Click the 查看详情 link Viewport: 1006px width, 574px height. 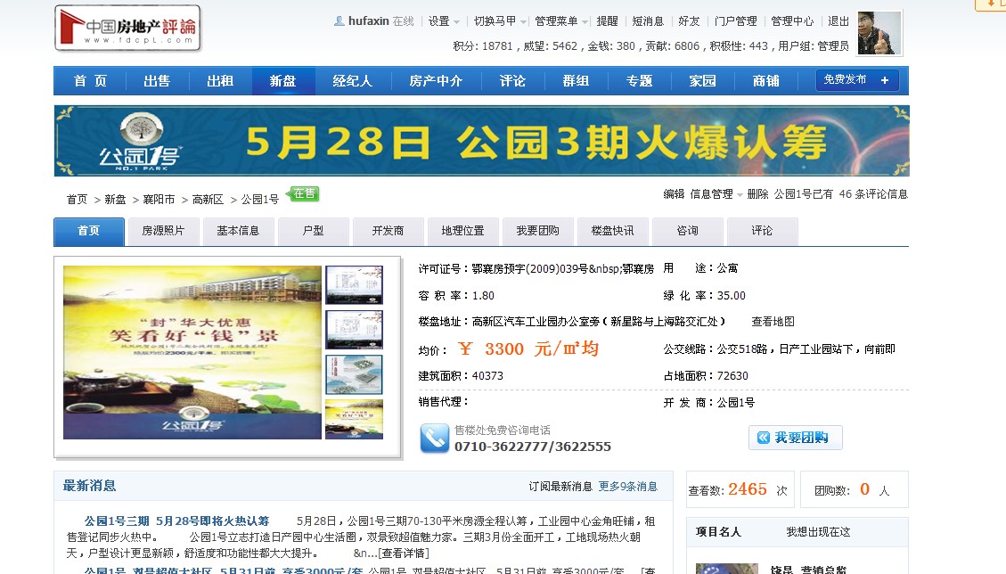click(405, 553)
